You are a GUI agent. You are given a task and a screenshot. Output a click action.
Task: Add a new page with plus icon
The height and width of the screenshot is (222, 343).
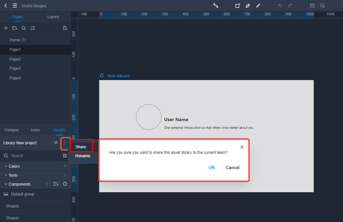tap(6, 28)
